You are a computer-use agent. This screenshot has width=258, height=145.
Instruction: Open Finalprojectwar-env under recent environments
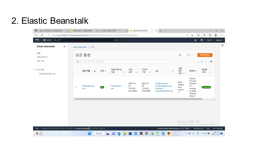tap(47, 74)
